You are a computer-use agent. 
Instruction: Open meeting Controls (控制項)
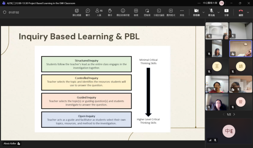147,12
